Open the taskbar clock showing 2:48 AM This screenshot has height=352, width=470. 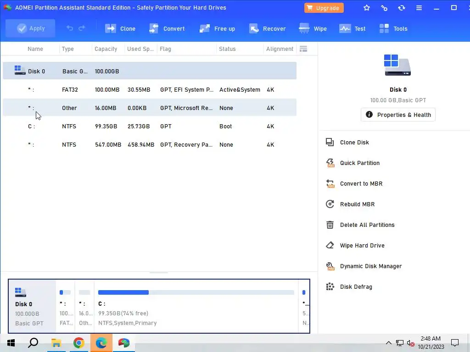431,343
